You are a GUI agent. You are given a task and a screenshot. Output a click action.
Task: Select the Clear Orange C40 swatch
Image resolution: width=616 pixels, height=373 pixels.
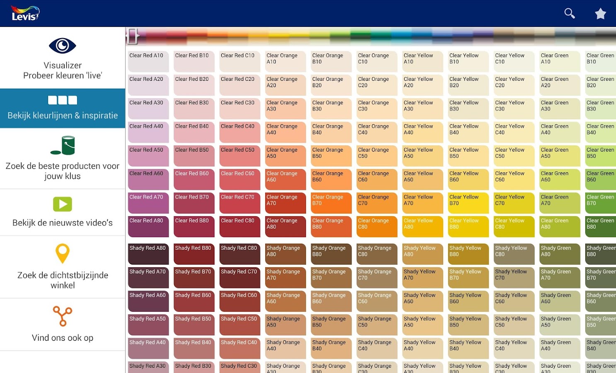376,132
